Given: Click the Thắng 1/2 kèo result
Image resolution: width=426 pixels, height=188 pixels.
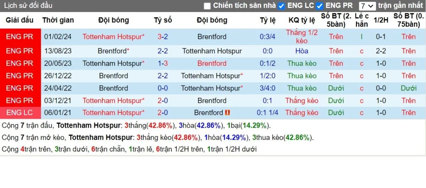Looking at the screenshot, I should [302, 37].
